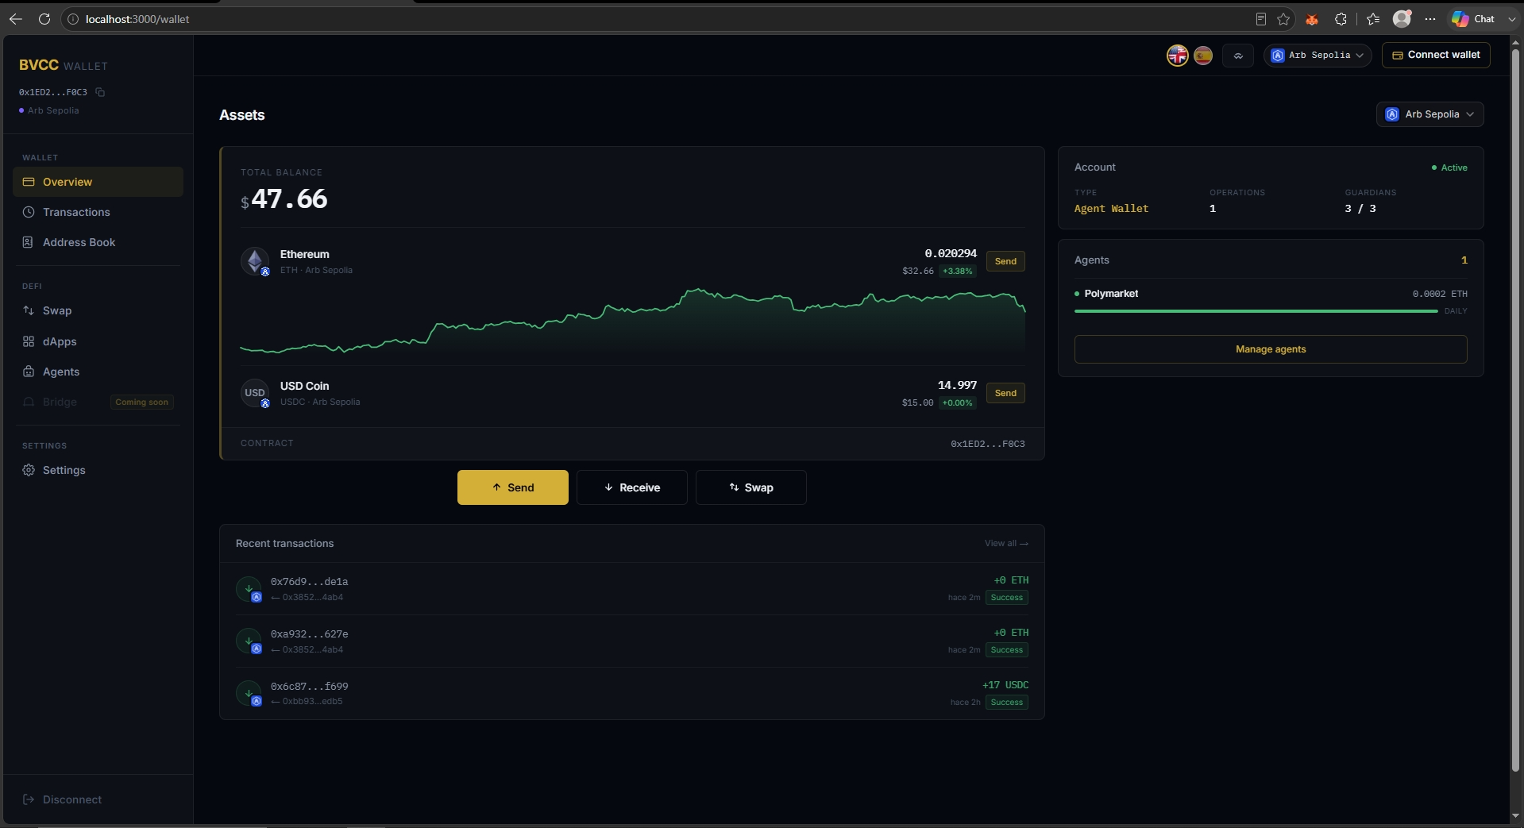1524x828 pixels.
Task: Click the receive icon of transaction 0xa932...627e
Action: (x=249, y=641)
